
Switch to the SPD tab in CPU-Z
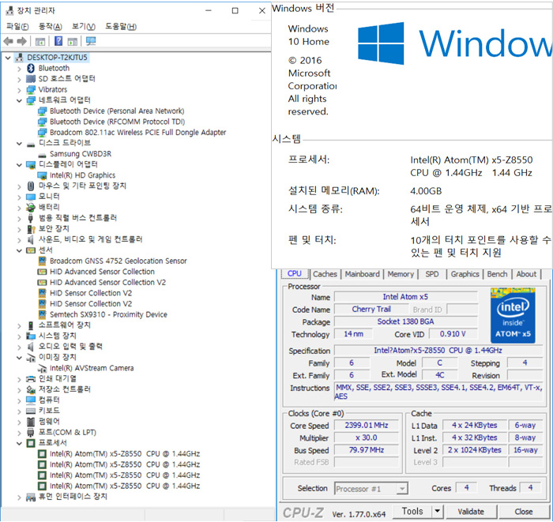click(x=432, y=274)
